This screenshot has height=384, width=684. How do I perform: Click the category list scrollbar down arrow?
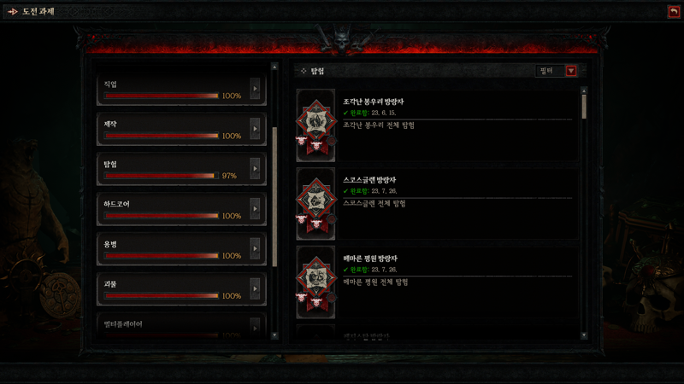click(x=274, y=335)
